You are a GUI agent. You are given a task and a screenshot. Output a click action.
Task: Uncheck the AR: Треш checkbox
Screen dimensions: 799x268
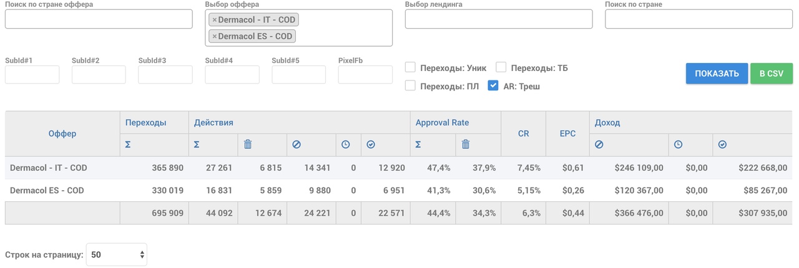[493, 86]
